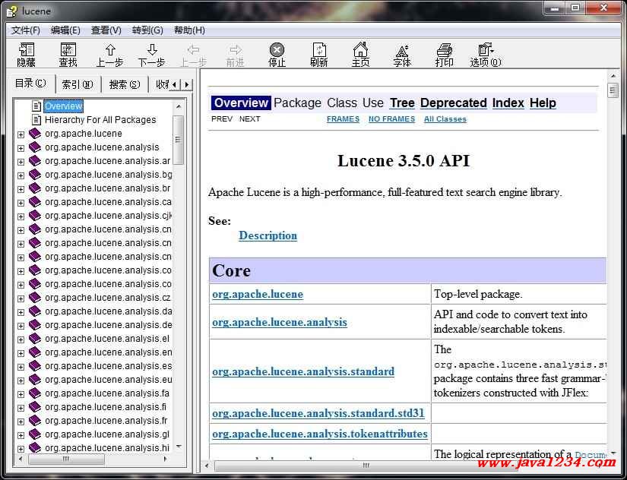Open the org.apache.lucene.analysis.standard.std31 link
This screenshot has height=480, width=627.
pos(318,413)
